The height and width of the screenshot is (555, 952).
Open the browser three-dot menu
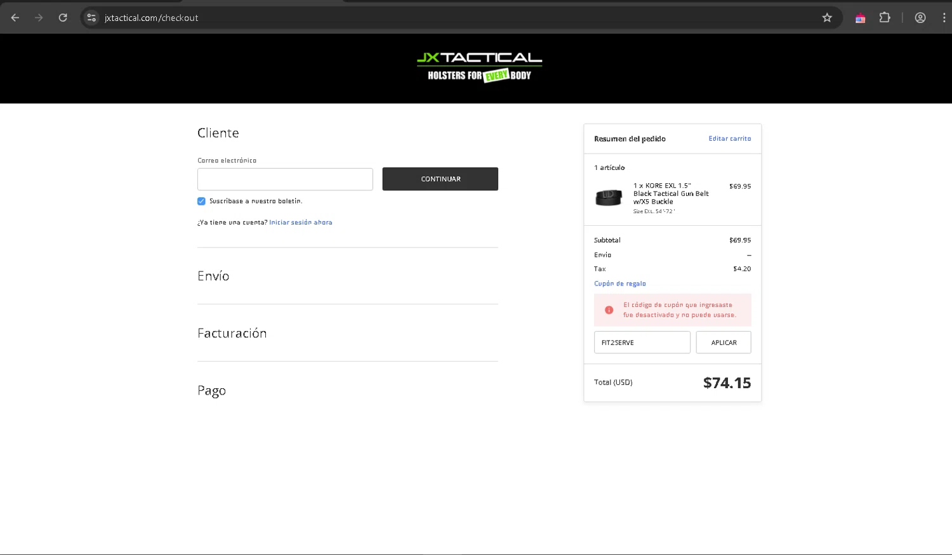(944, 18)
